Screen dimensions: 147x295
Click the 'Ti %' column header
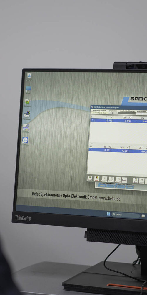(102, 147)
